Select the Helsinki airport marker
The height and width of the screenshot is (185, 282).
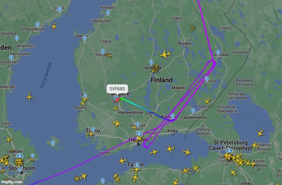pos(139,134)
